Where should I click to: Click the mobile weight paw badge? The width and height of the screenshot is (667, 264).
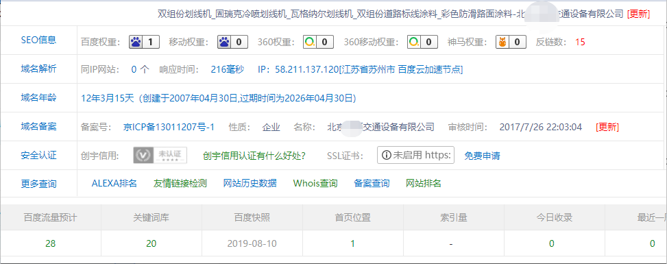pyautogui.click(x=232, y=42)
